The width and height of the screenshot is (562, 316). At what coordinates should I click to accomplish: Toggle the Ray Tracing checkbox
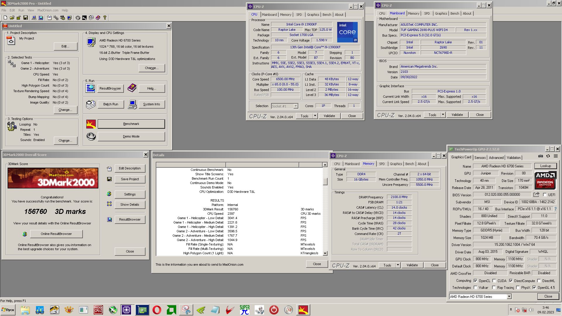click(494, 288)
